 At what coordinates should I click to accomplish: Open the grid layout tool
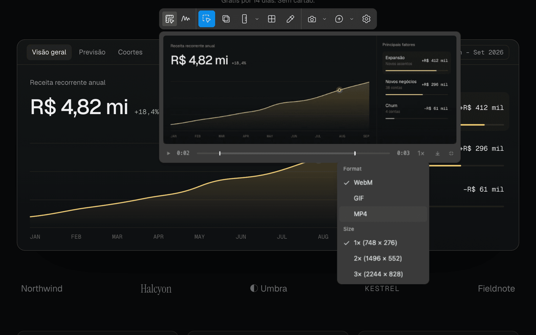[x=272, y=19]
